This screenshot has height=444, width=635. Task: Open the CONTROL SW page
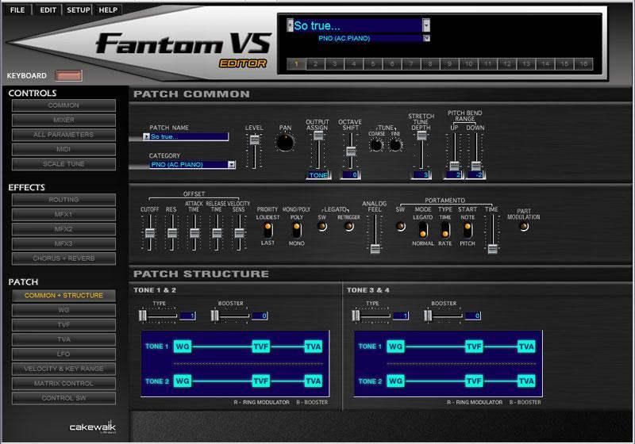pos(63,398)
